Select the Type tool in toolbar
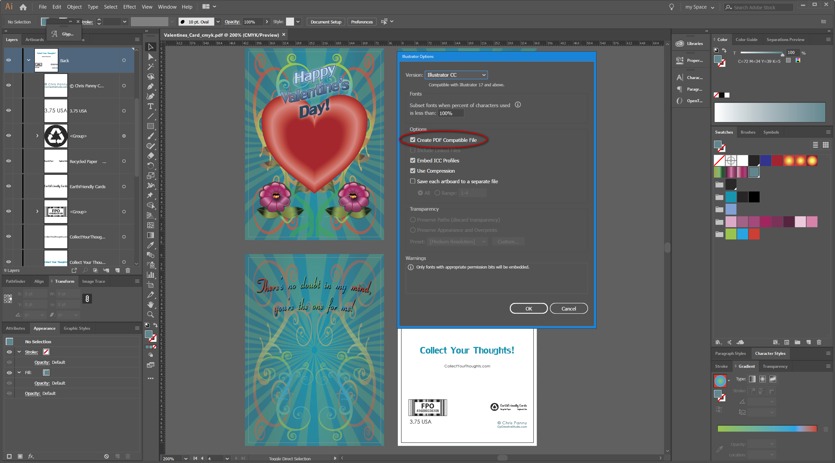 [150, 108]
